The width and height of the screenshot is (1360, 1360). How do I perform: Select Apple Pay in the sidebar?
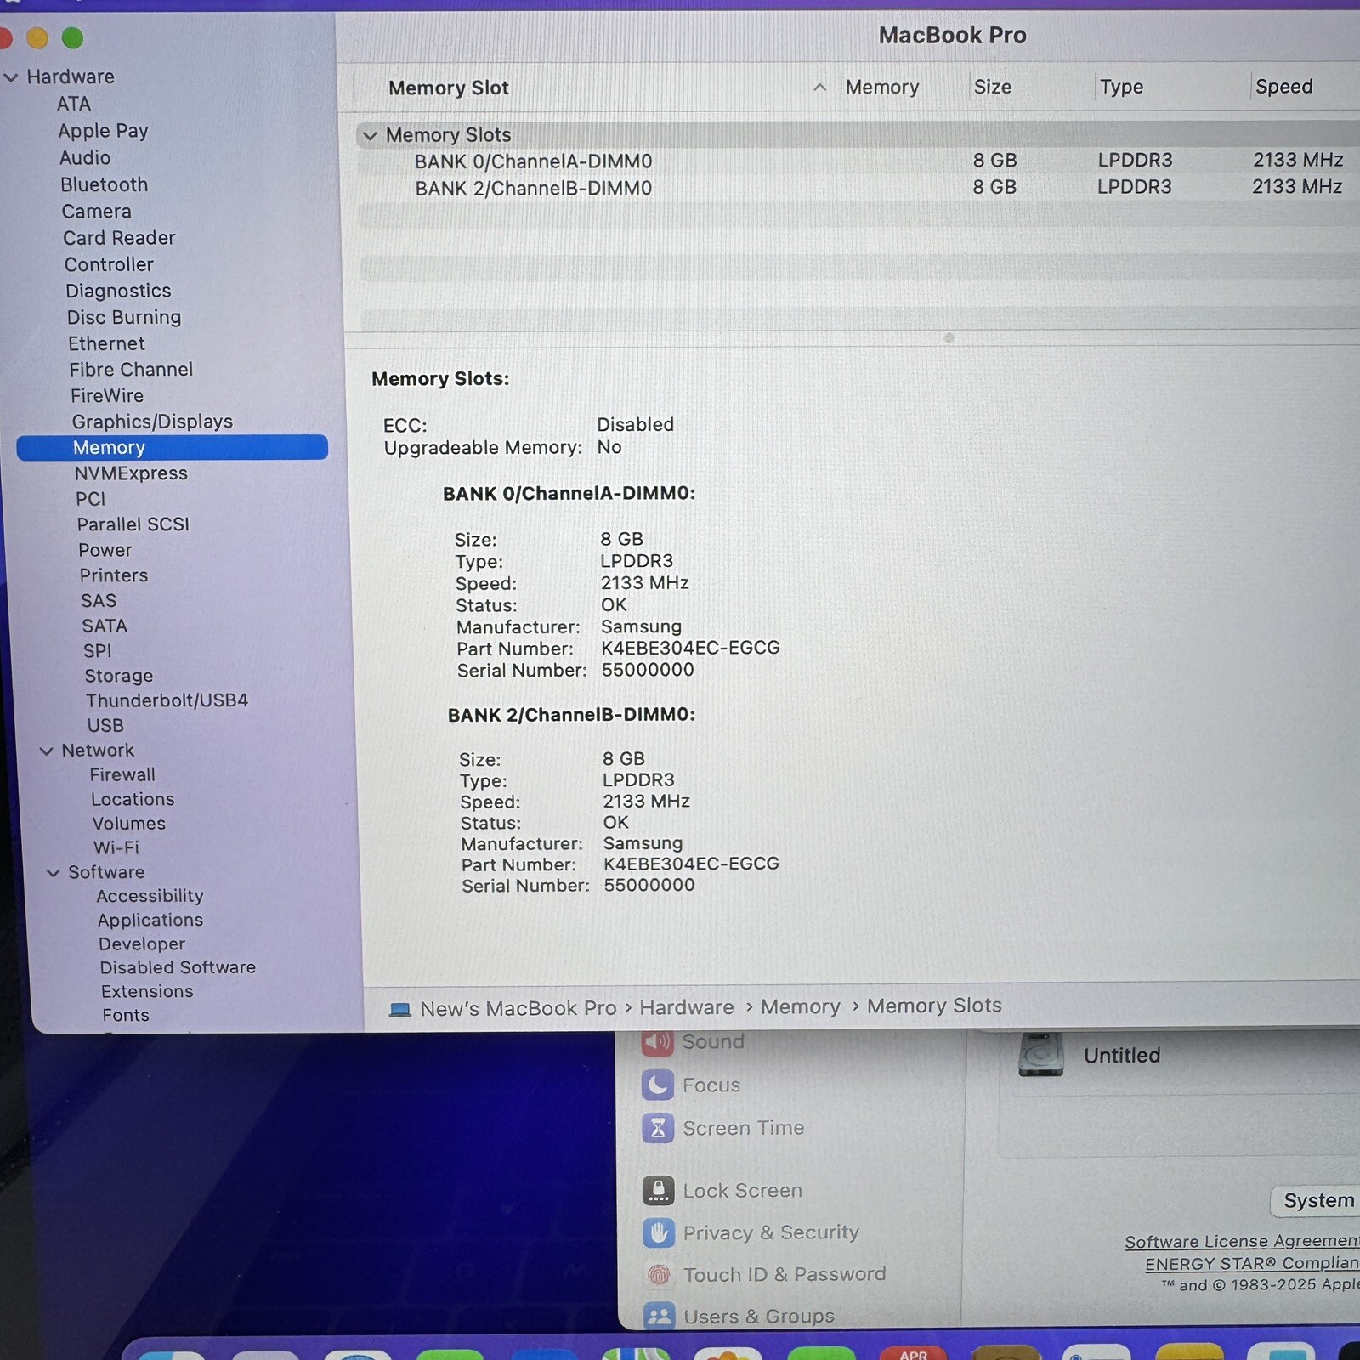click(x=103, y=131)
